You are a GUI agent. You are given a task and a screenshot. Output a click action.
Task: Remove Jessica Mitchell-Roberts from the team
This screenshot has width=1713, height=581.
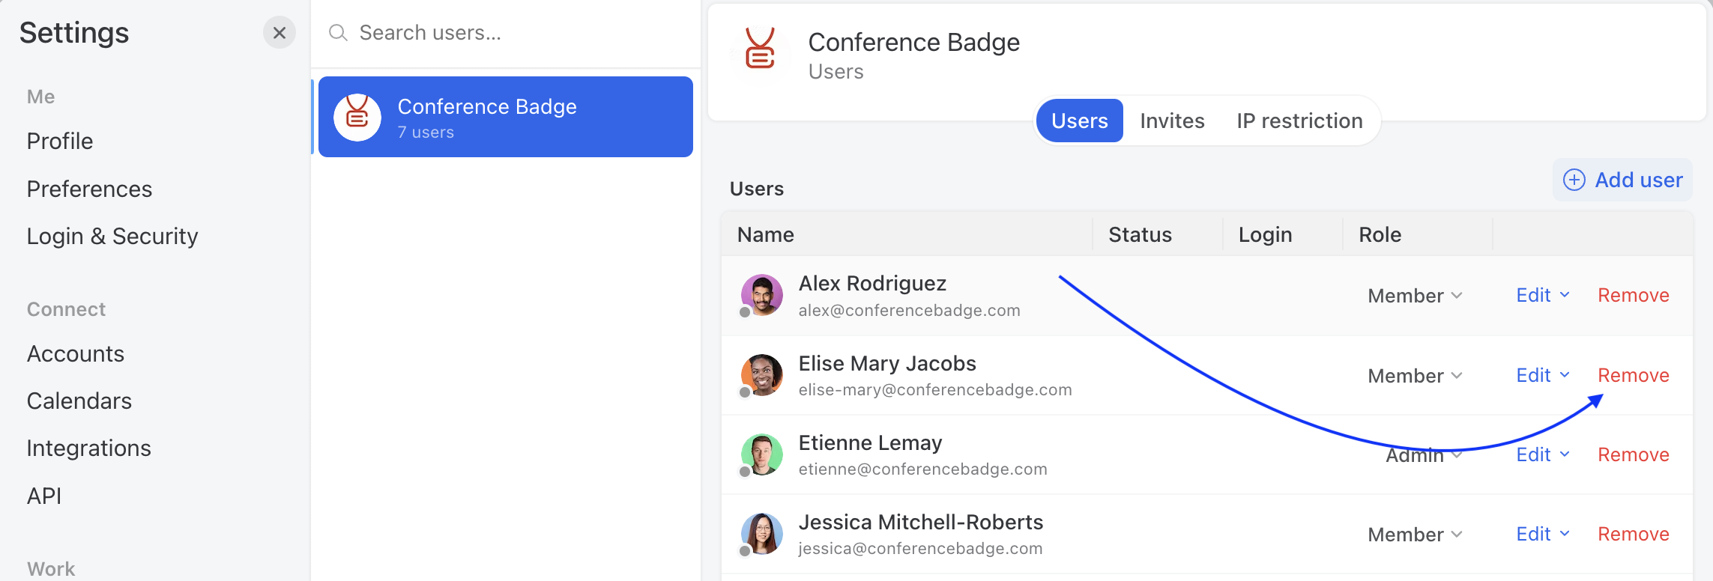click(x=1634, y=534)
